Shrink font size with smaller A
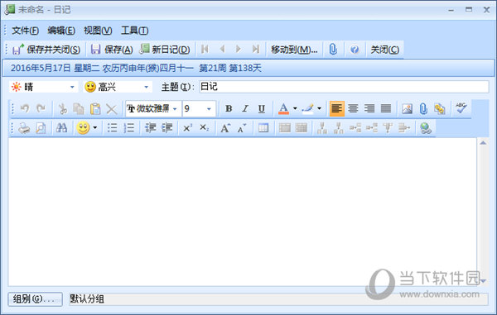The width and height of the screenshot is (497, 315). coord(242,128)
